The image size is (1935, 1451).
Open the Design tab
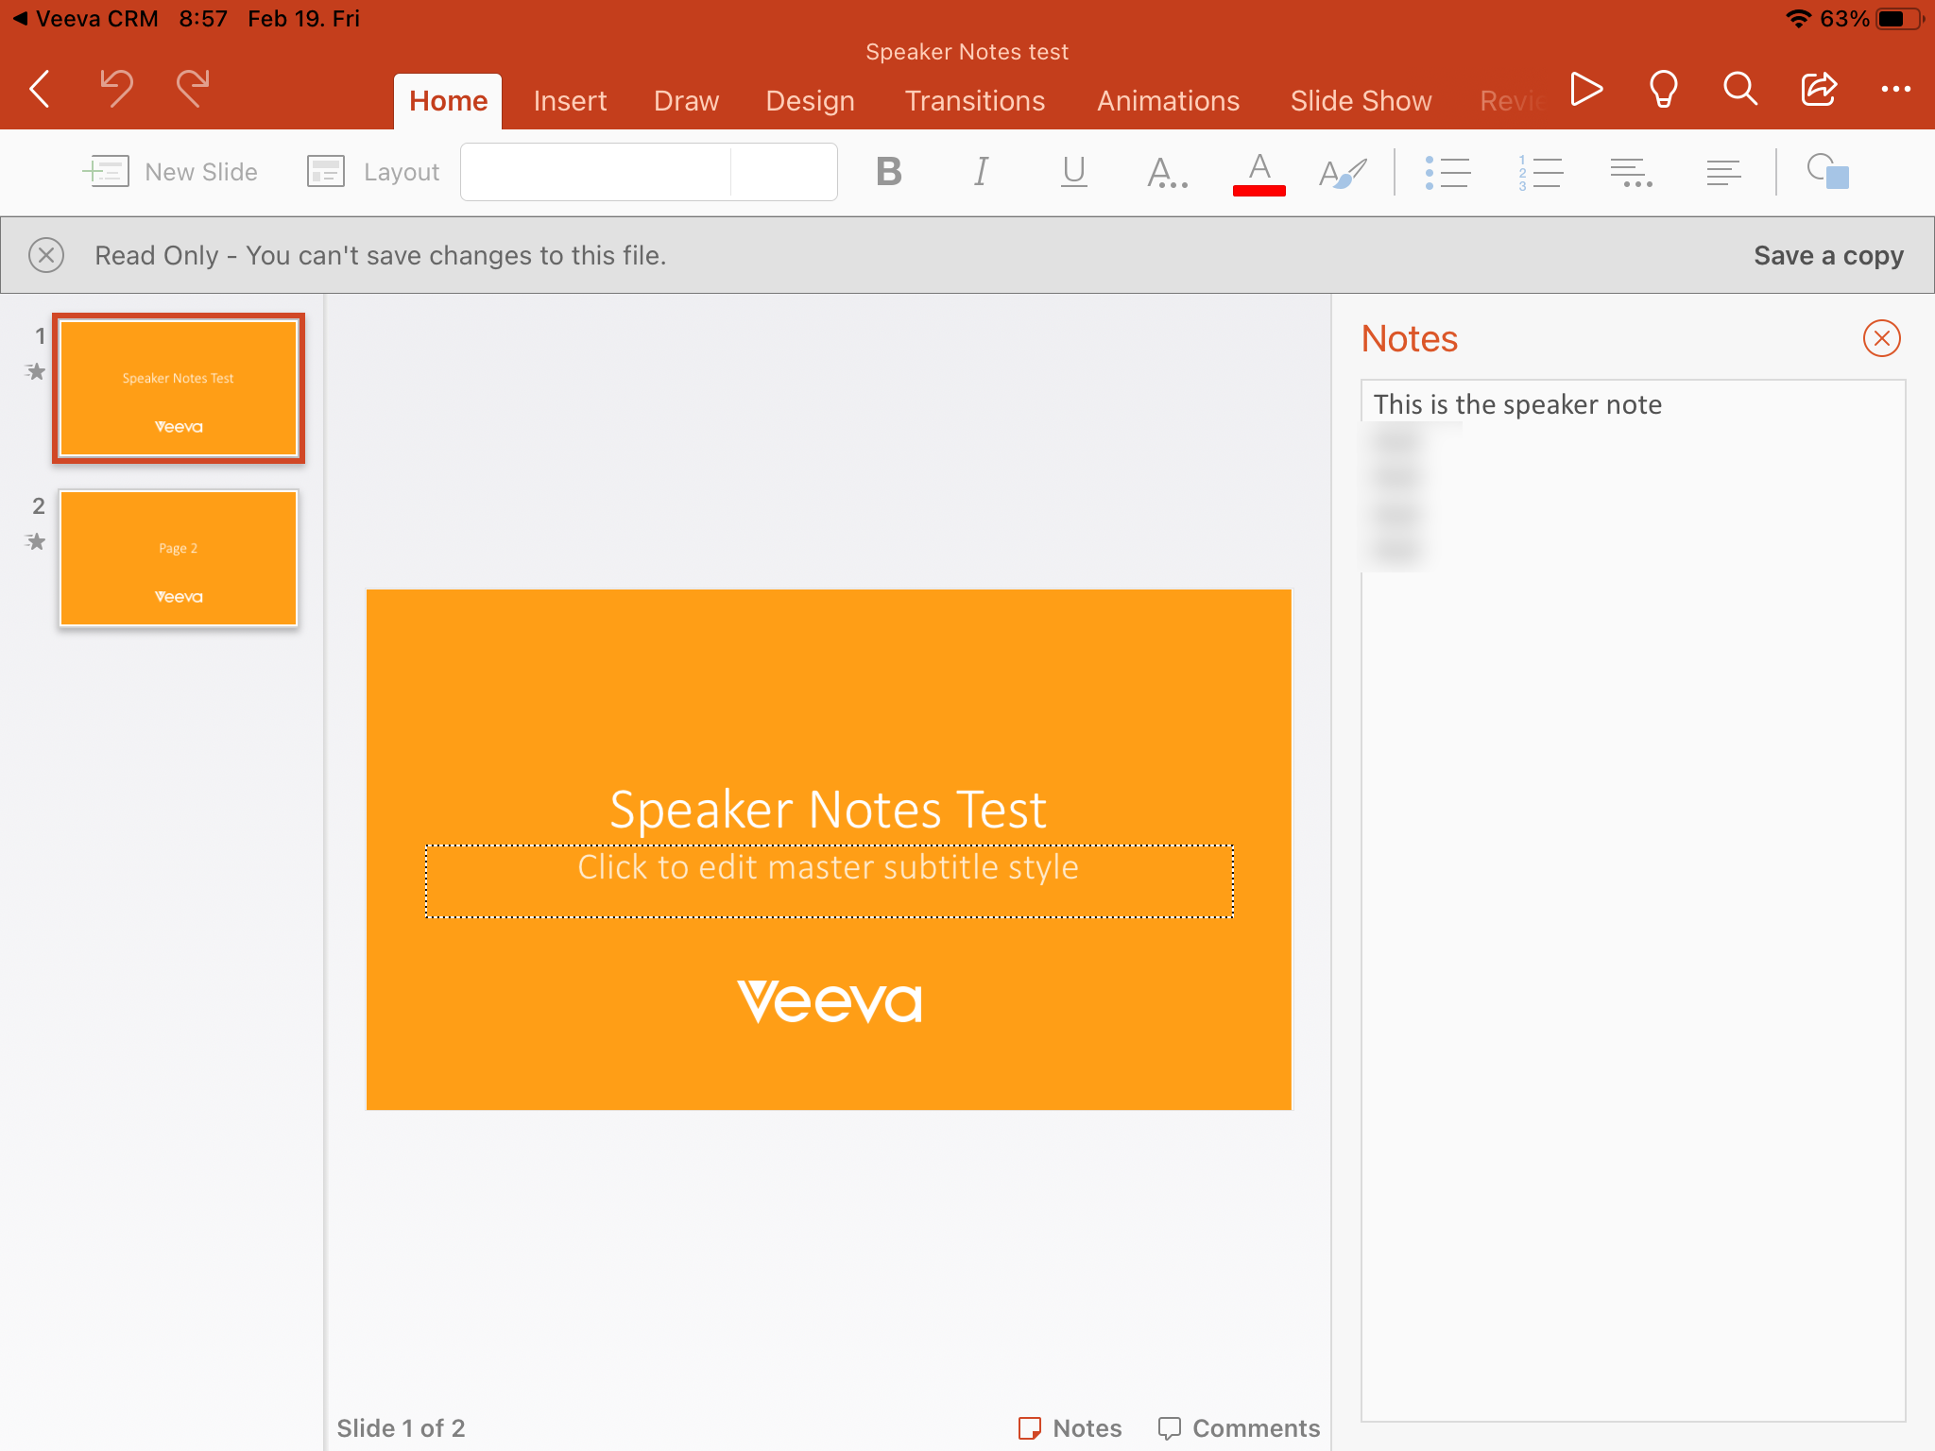[810, 101]
